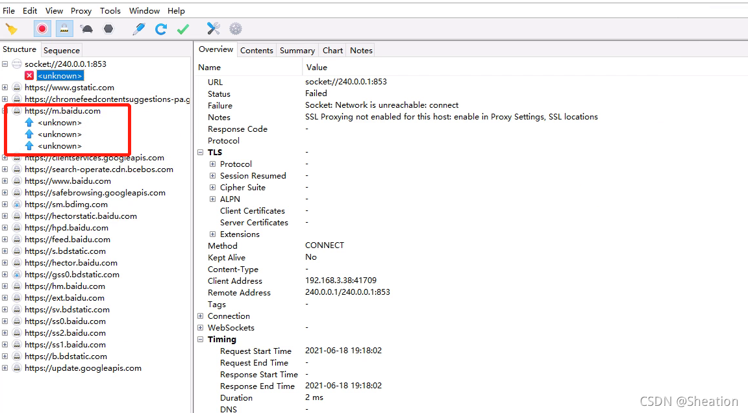
Task: Click the globe icon beside https://ss0.baidu.com
Action: tap(17, 321)
